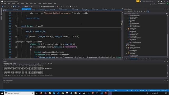Open the Window menu
This screenshot has width=169, height=95.
pos(50,3)
